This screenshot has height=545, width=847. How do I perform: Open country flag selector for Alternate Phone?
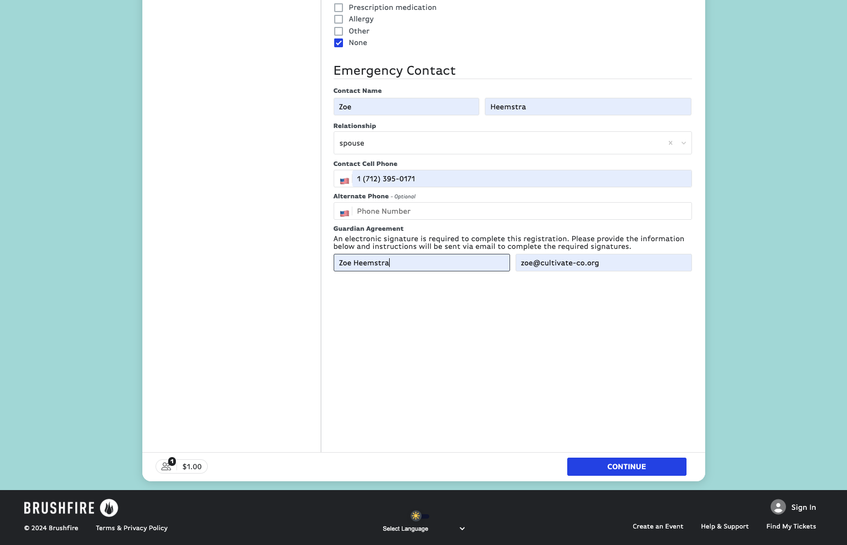click(x=344, y=213)
